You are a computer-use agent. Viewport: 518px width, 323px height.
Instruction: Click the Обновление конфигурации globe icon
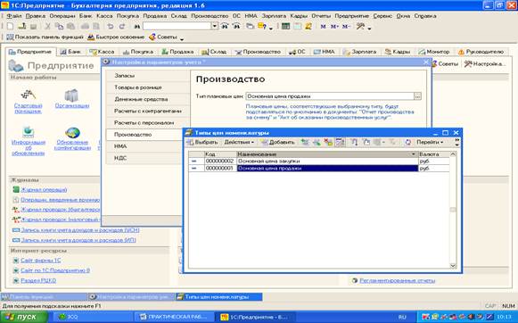pos(72,133)
